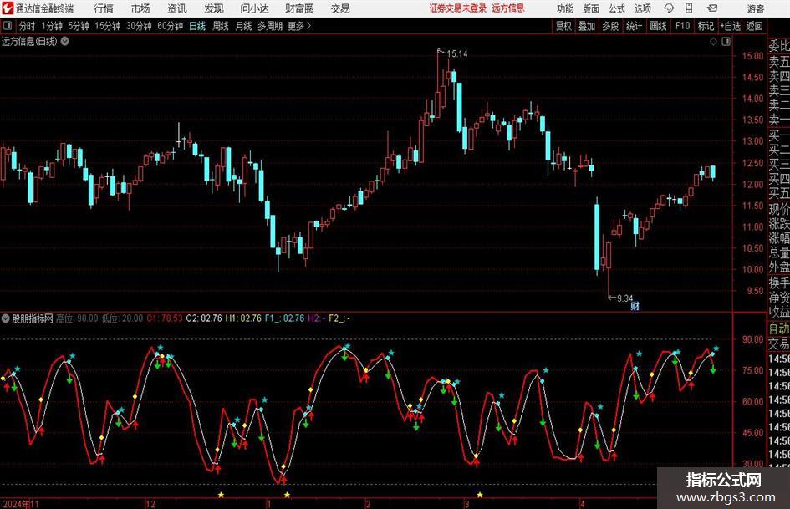Click the 标记 mark button

[706, 26]
